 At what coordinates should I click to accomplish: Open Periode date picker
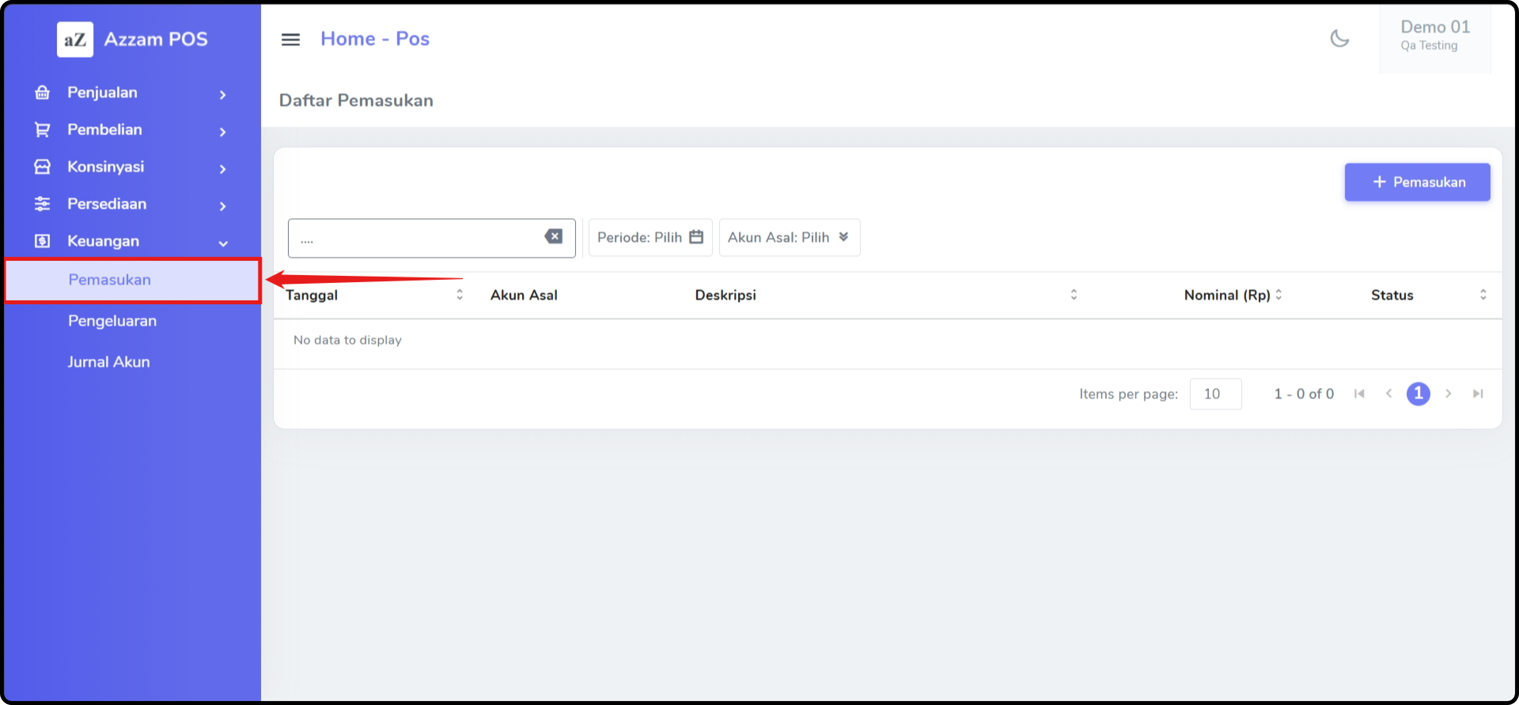650,238
